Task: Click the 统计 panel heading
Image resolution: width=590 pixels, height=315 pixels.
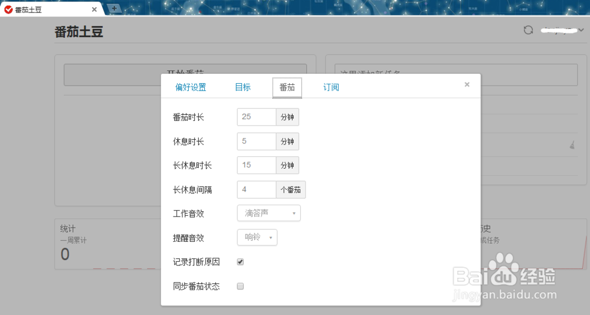Action: pyautogui.click(x=68, y=228)
